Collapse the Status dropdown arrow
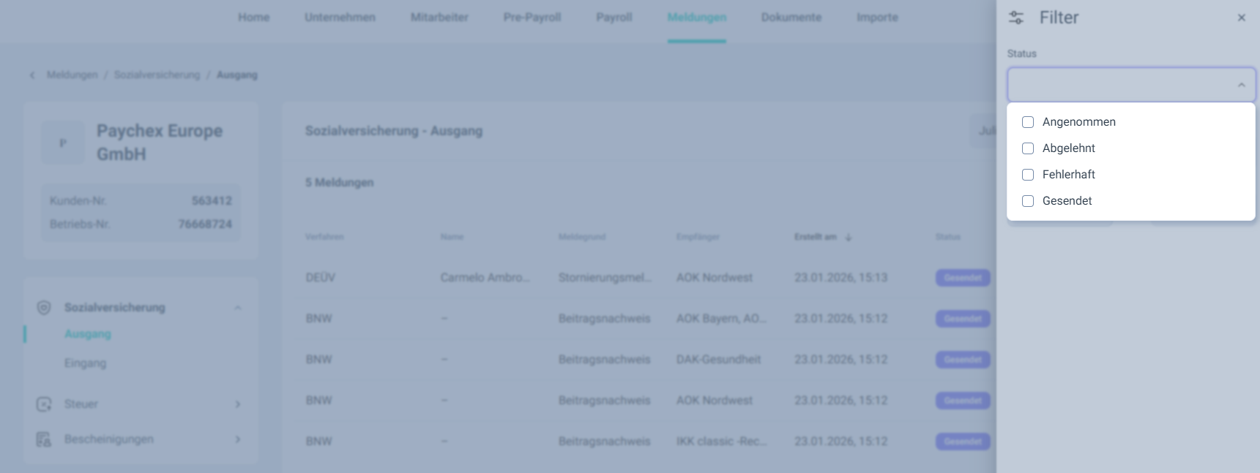 [1241, 85]
